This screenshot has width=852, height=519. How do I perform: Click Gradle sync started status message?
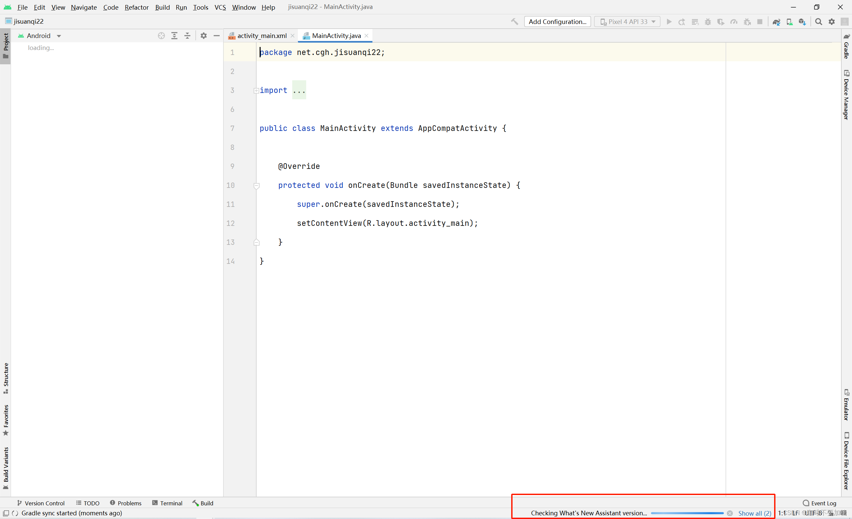pos(72,513)
